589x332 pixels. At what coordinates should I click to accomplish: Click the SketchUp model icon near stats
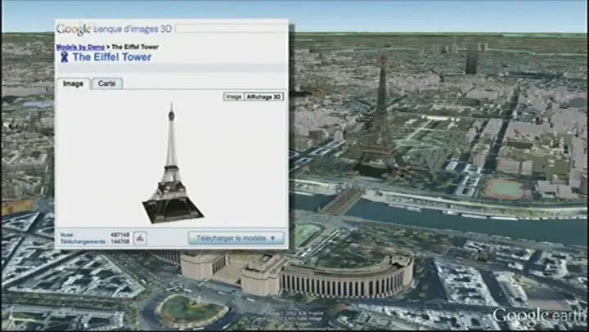tap(140, 238)
